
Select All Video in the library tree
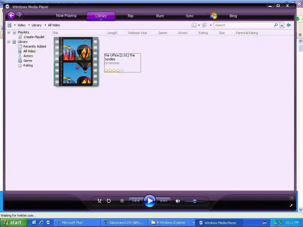click(x=29, y=51)
